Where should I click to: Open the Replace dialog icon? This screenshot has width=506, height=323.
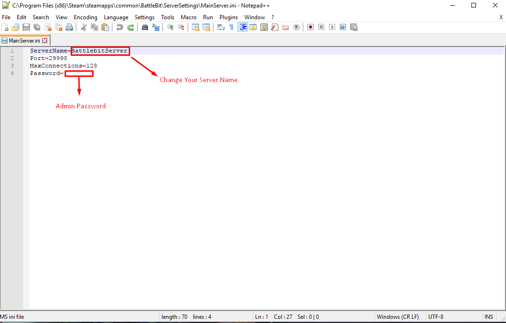click(x=156, y=28)
